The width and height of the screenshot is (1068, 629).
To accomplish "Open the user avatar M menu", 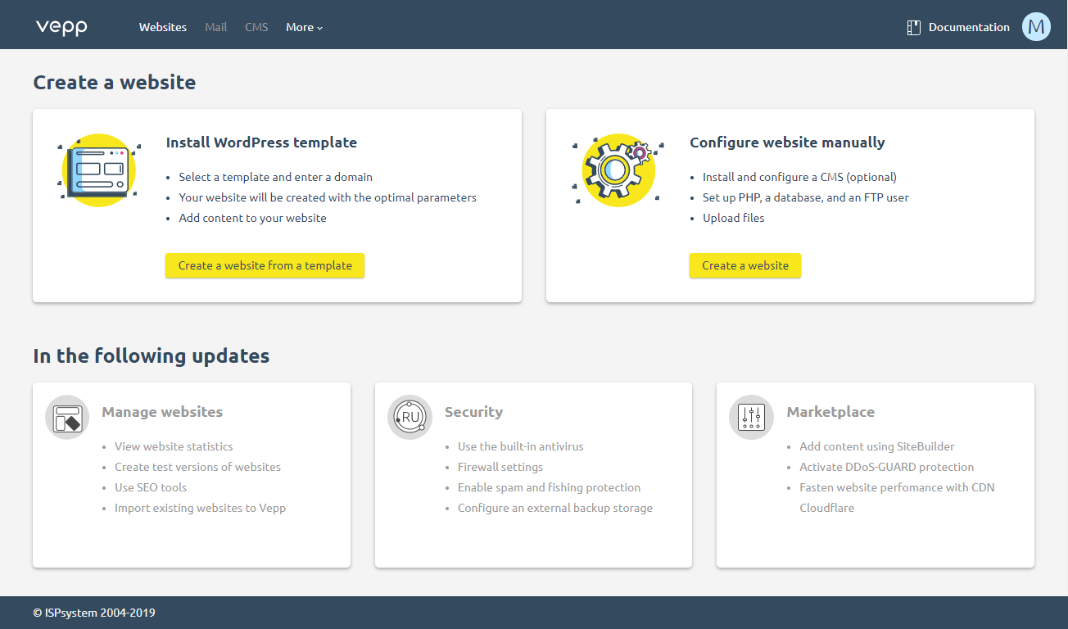I will 1036,27.
